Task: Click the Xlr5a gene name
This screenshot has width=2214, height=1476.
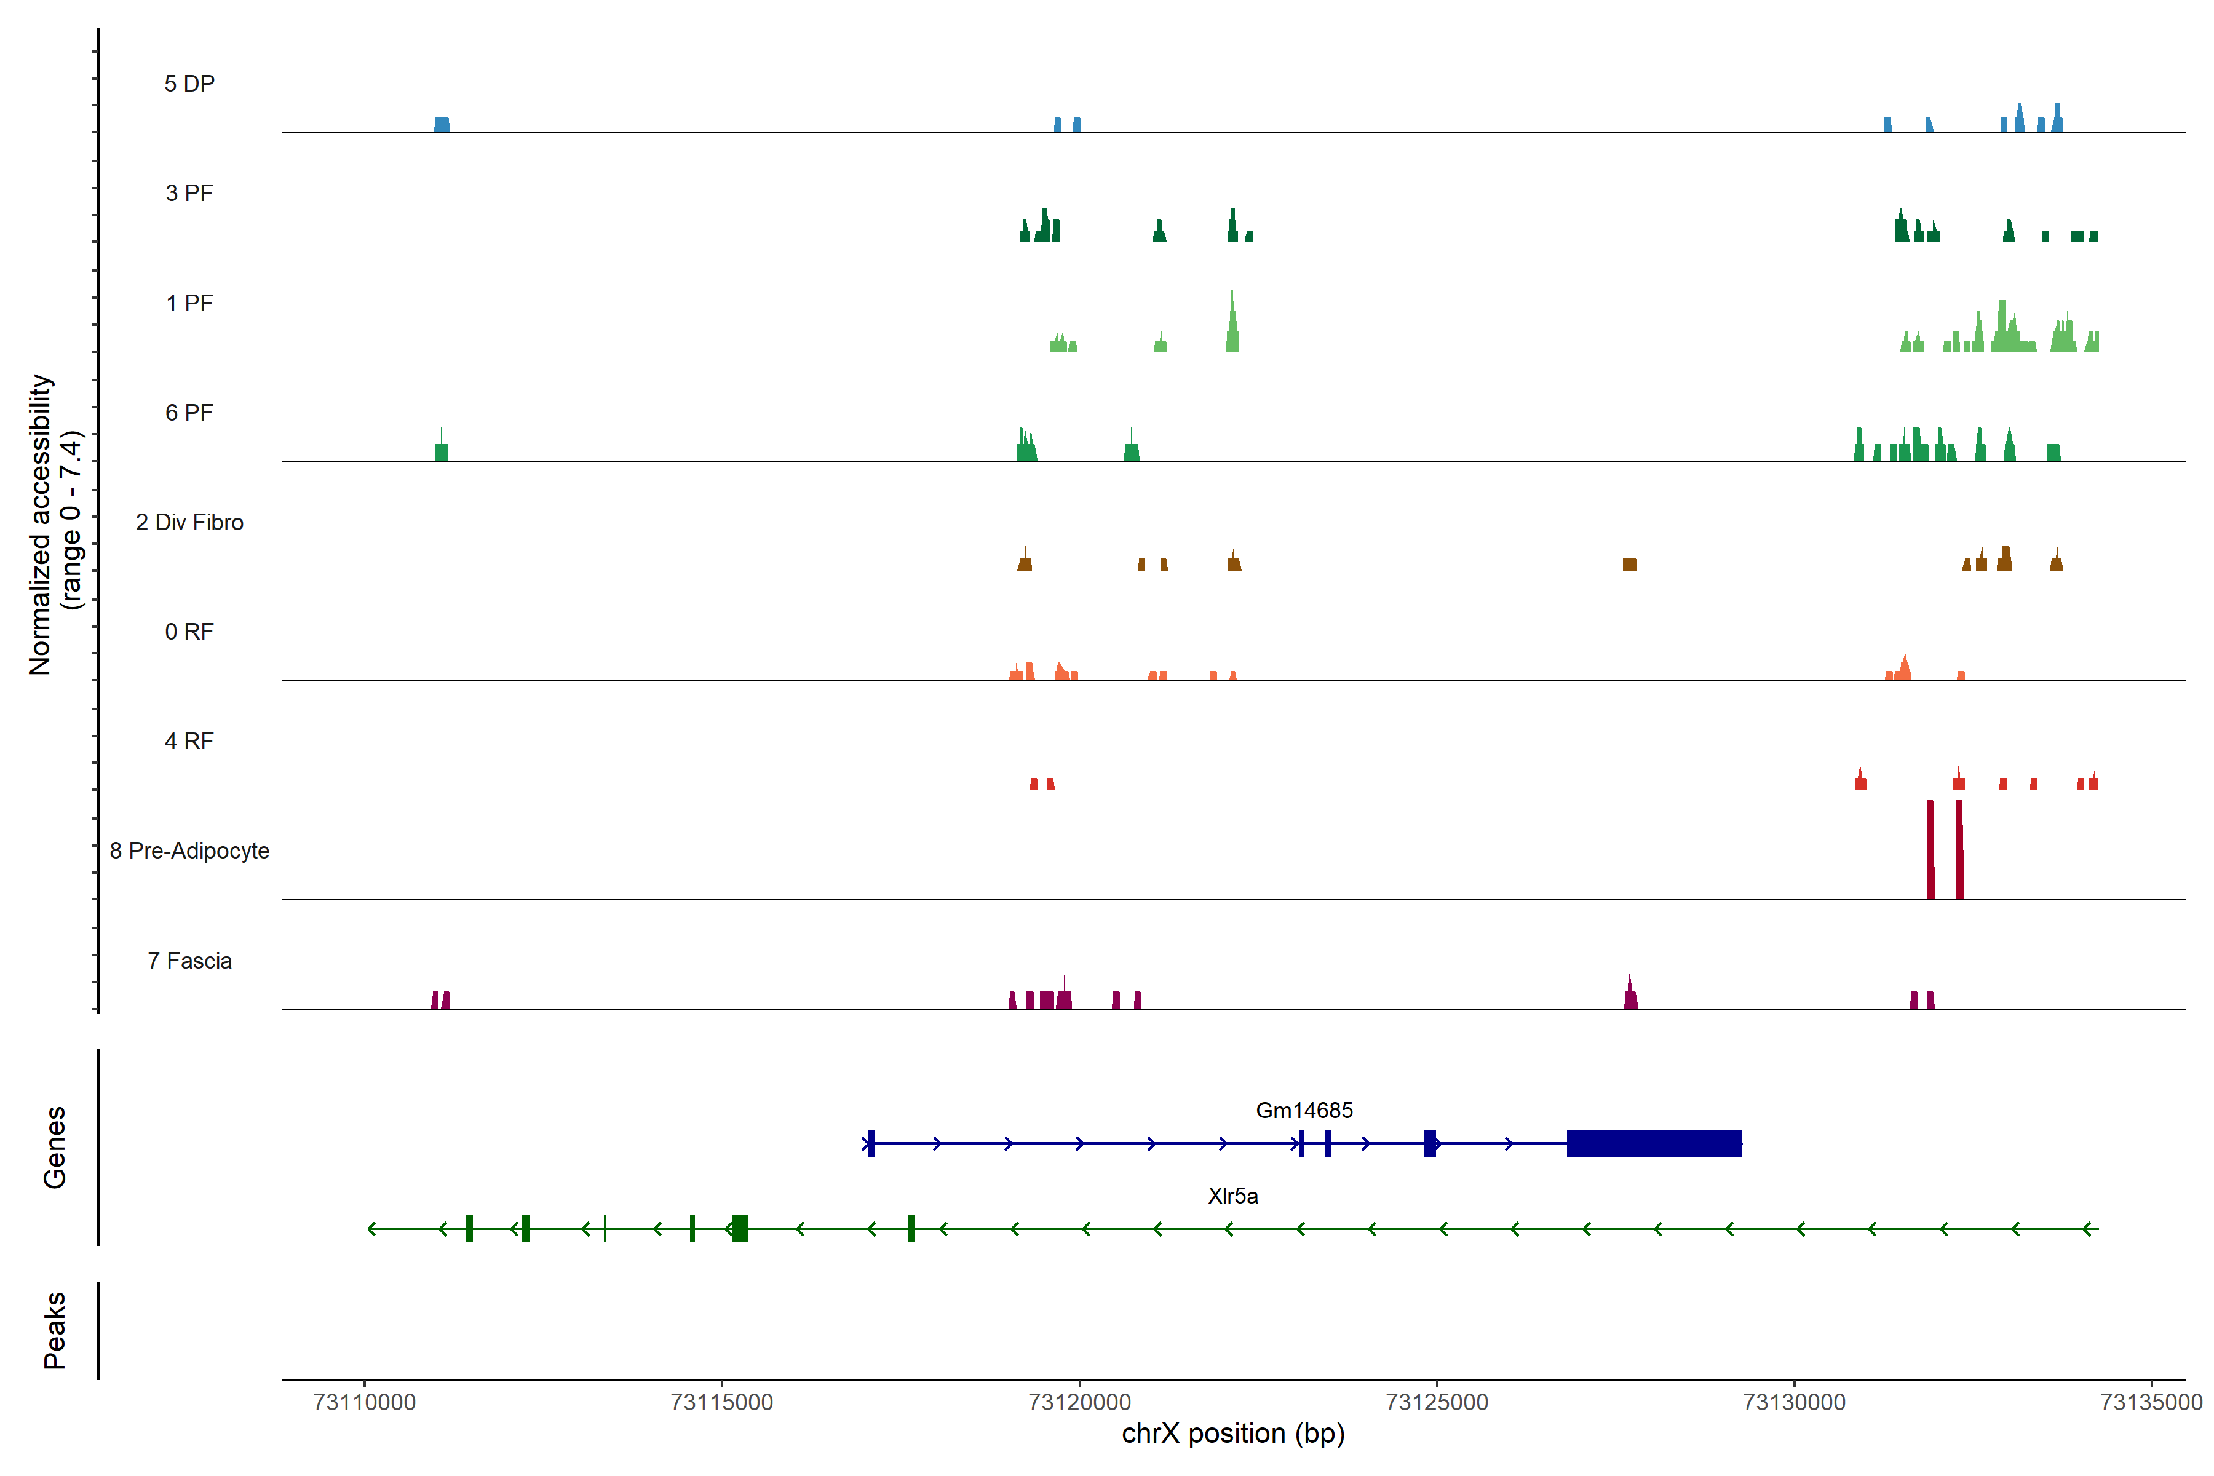Action: (1232, 1196)
